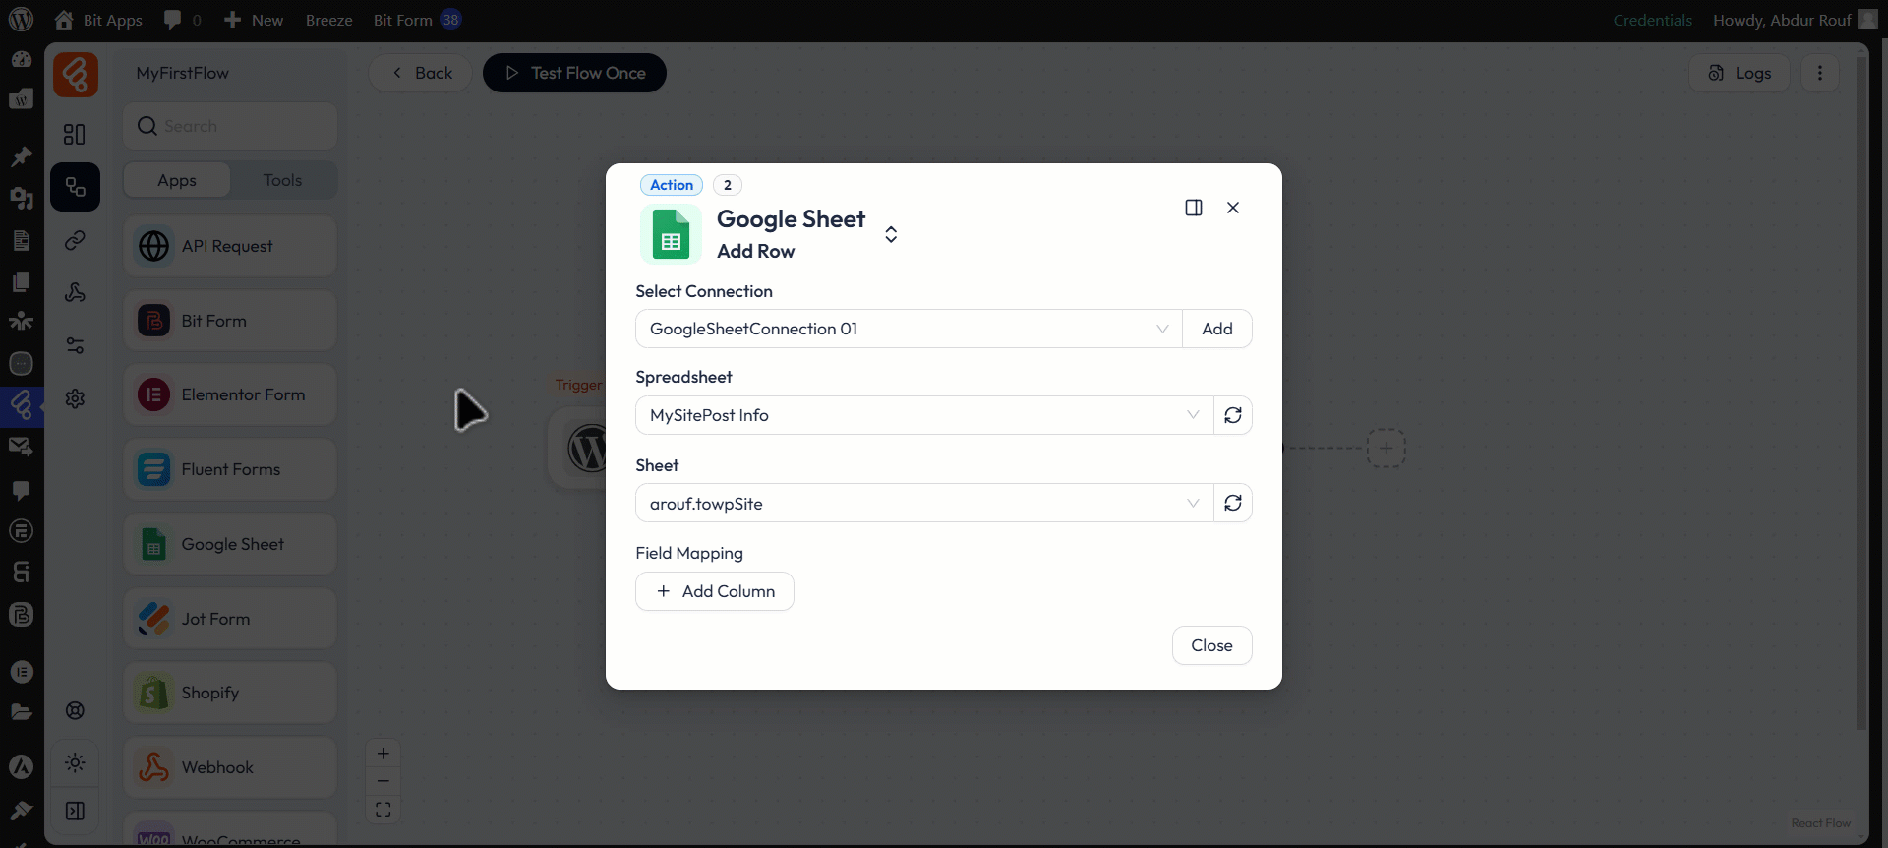Screen dimensions: 1888x848
Task: Toggle side panel view of dialog
Action: pyautogui.click(x=1194, y=208)
